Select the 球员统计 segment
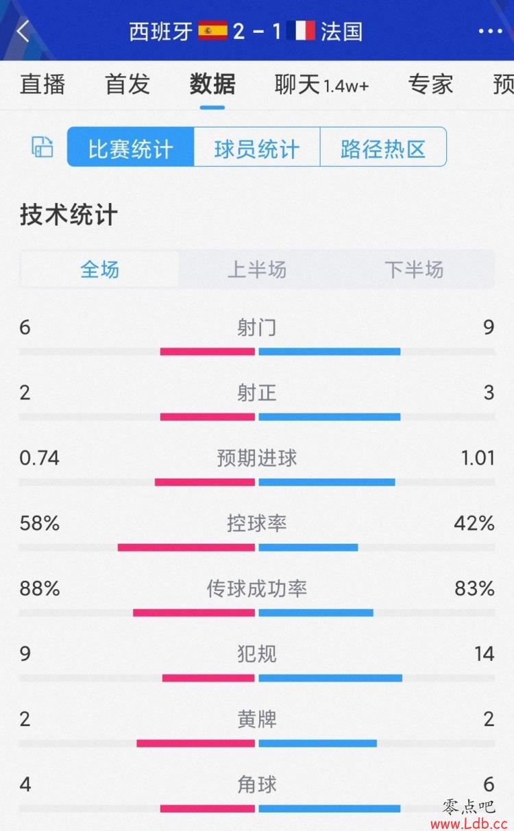This screenshot has height=831, width=514. [x=257, y=147]
